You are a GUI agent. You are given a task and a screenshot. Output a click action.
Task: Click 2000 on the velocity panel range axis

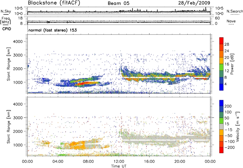click(18, 131)
